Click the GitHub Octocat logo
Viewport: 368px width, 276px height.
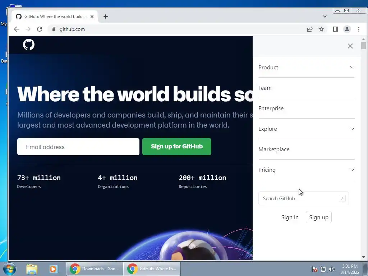[x=29, y=44]
